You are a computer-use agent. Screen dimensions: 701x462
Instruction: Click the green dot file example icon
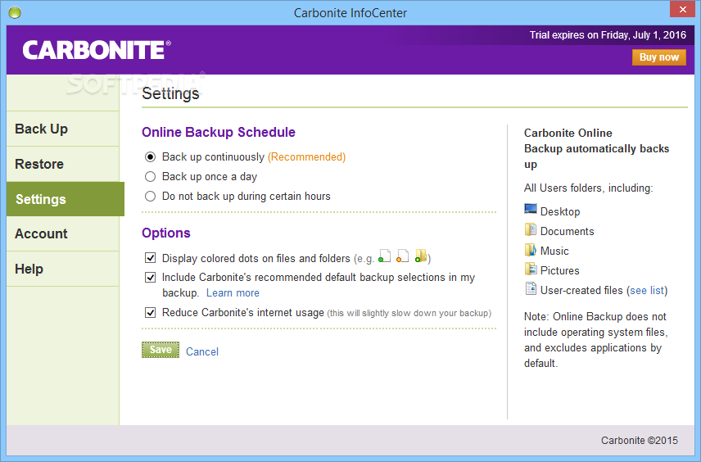pos(384,257)
